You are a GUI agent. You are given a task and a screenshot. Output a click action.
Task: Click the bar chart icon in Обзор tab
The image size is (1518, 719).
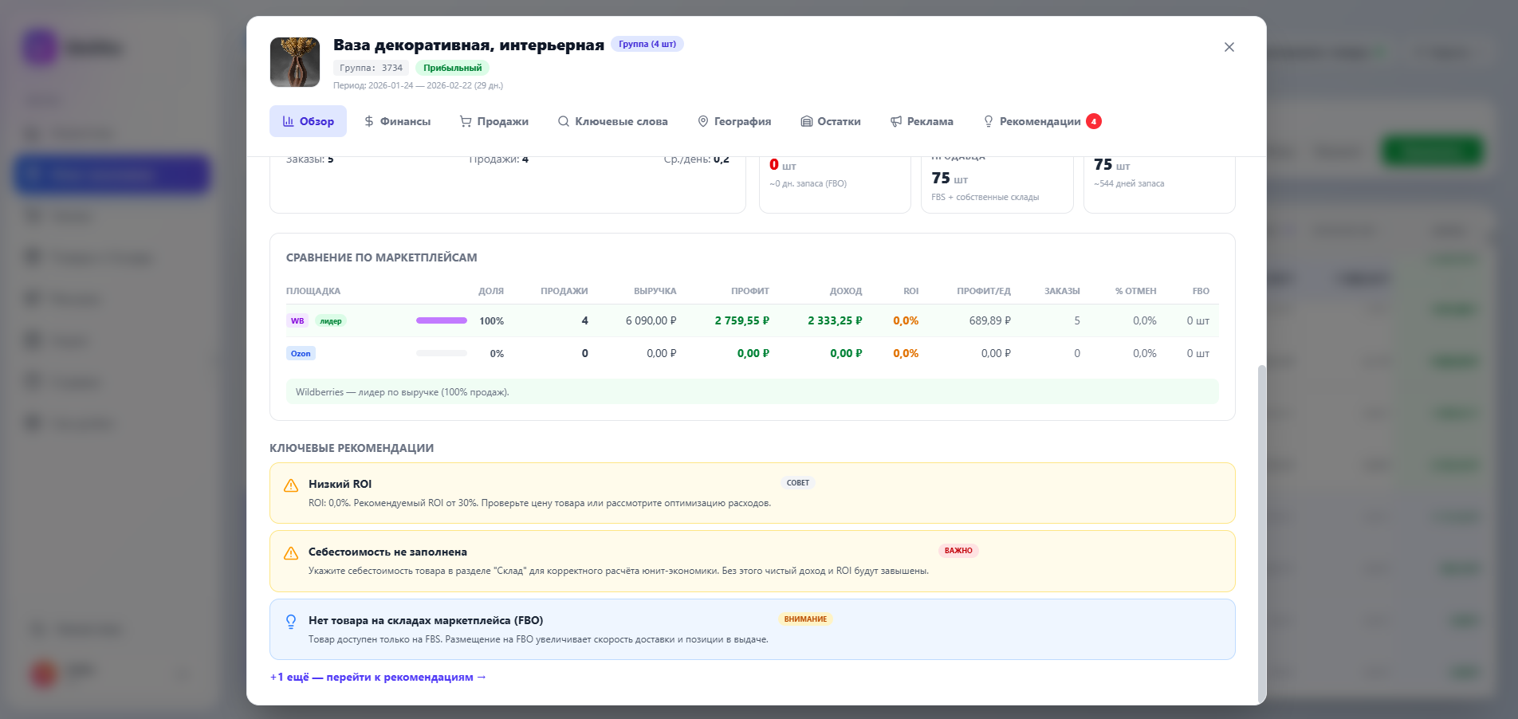(x=288, y=121)
